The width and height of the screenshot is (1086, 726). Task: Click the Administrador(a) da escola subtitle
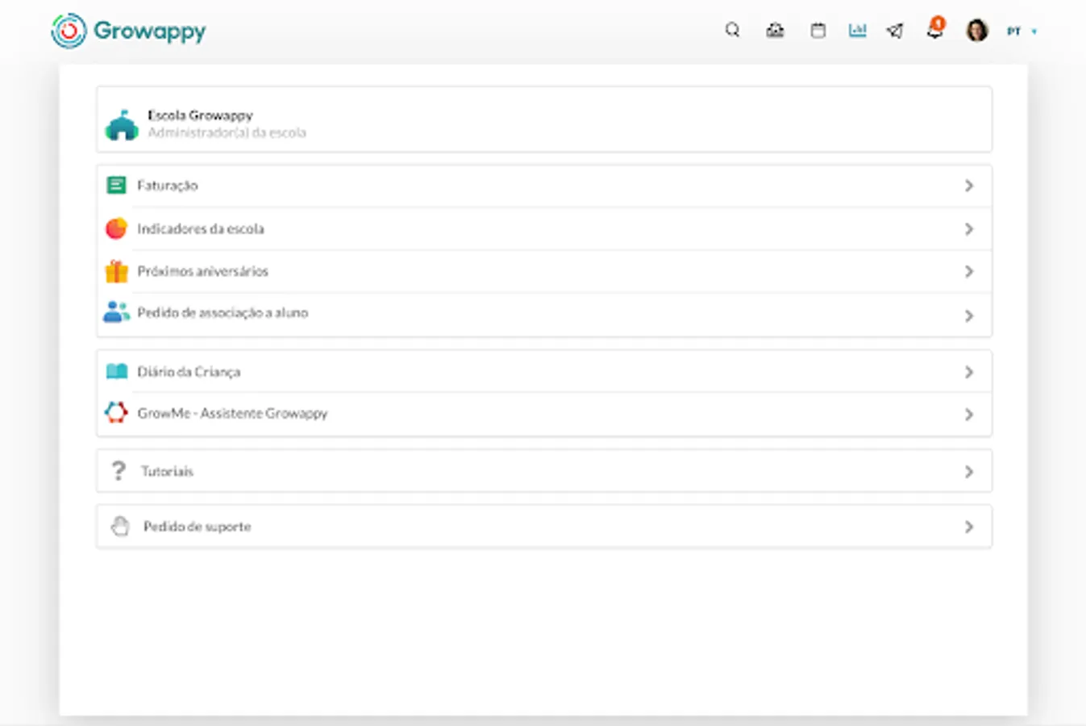[x=227, y=132]
